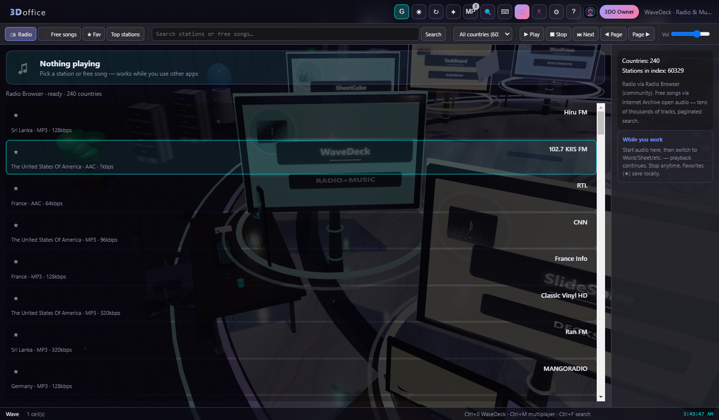Click the station search input field
The height and width of the screenshot is (420, 719).
[285, 34]
